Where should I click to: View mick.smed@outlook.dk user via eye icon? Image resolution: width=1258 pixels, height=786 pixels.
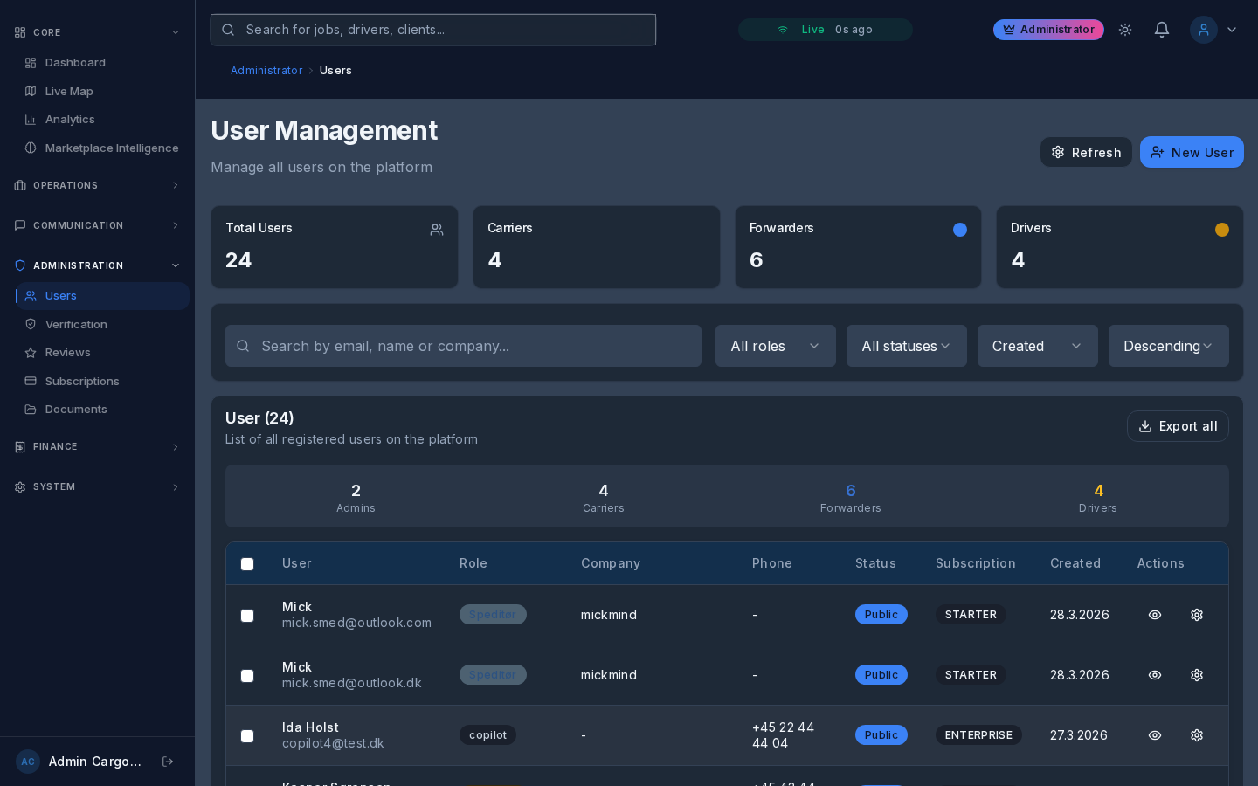click(x=1155, y=675)
